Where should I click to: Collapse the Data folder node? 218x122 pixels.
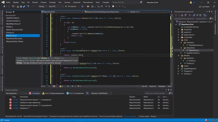[x=178, y=40]
